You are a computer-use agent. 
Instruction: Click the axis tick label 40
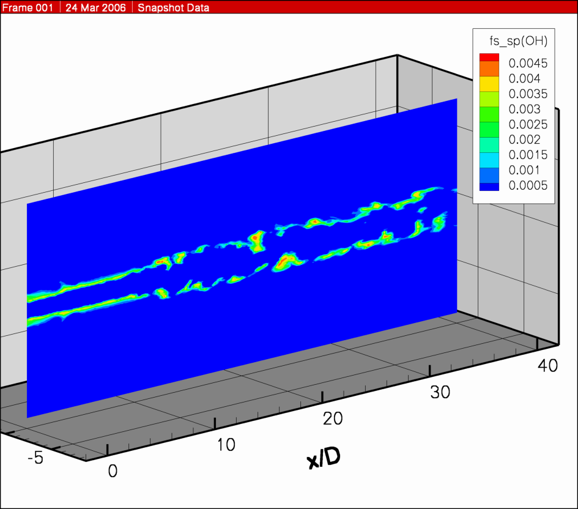[547, 366]
